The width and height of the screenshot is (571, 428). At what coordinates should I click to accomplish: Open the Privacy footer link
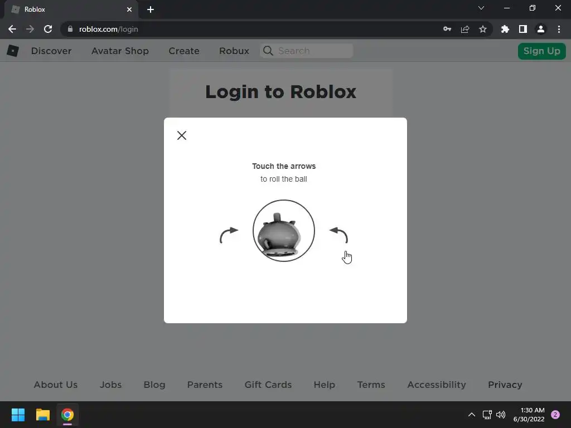[x=505, y=385]
